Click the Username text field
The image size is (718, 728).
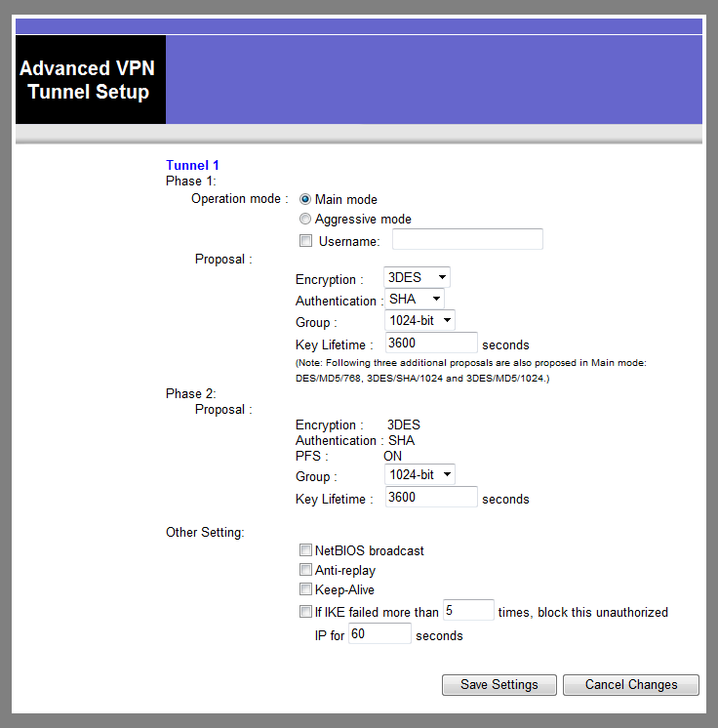(x=467, y=240)
